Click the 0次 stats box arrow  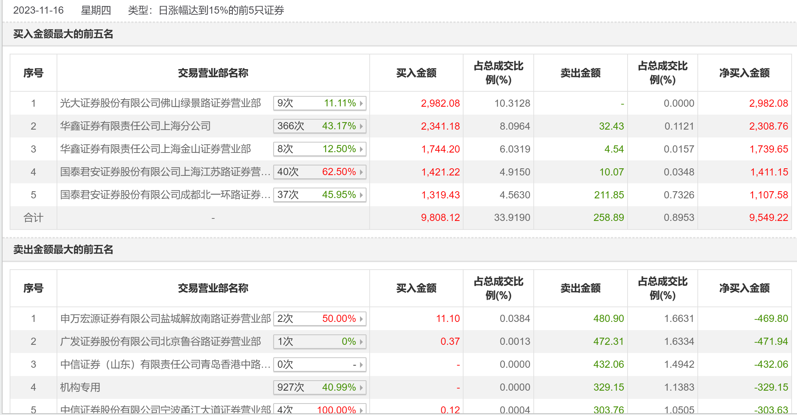(361, 365)
